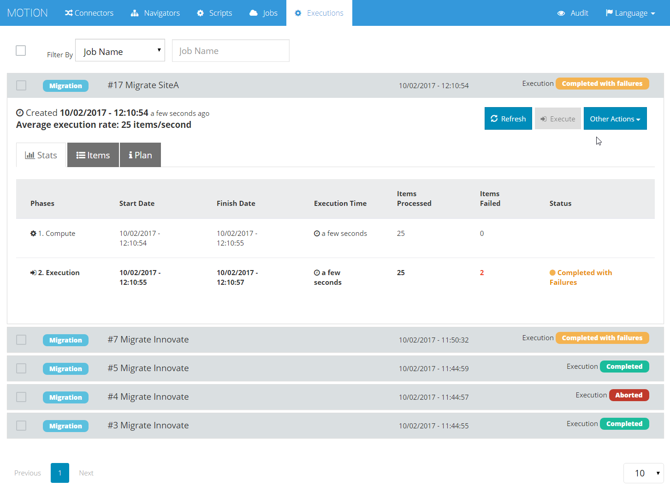670x487 pixels.
Task: Open the page size dropdown showing 10
Action: tap(644, 473)
